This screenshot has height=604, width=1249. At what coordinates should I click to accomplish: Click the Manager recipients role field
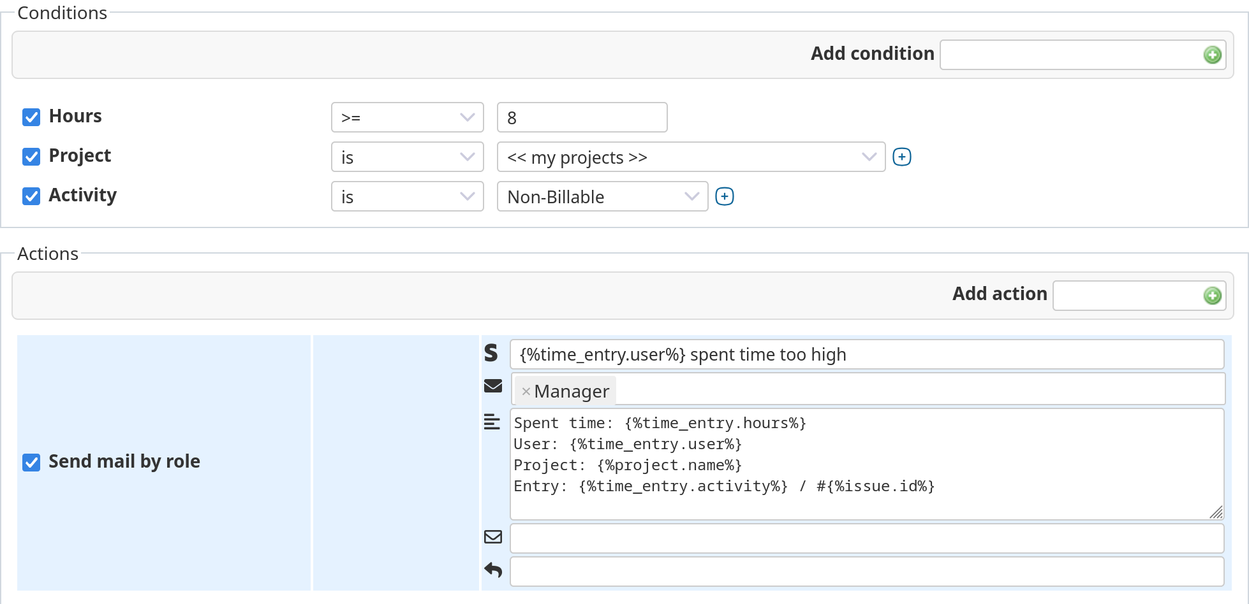coord(868,389)
